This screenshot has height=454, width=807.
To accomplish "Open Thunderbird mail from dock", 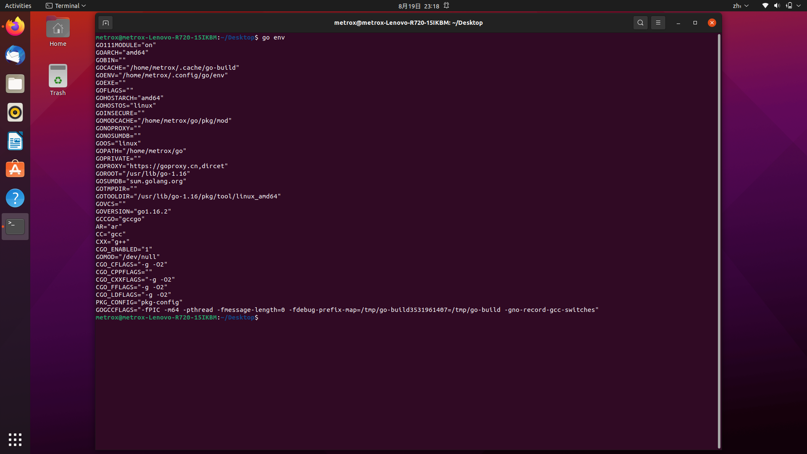I will tap(15, 55).
